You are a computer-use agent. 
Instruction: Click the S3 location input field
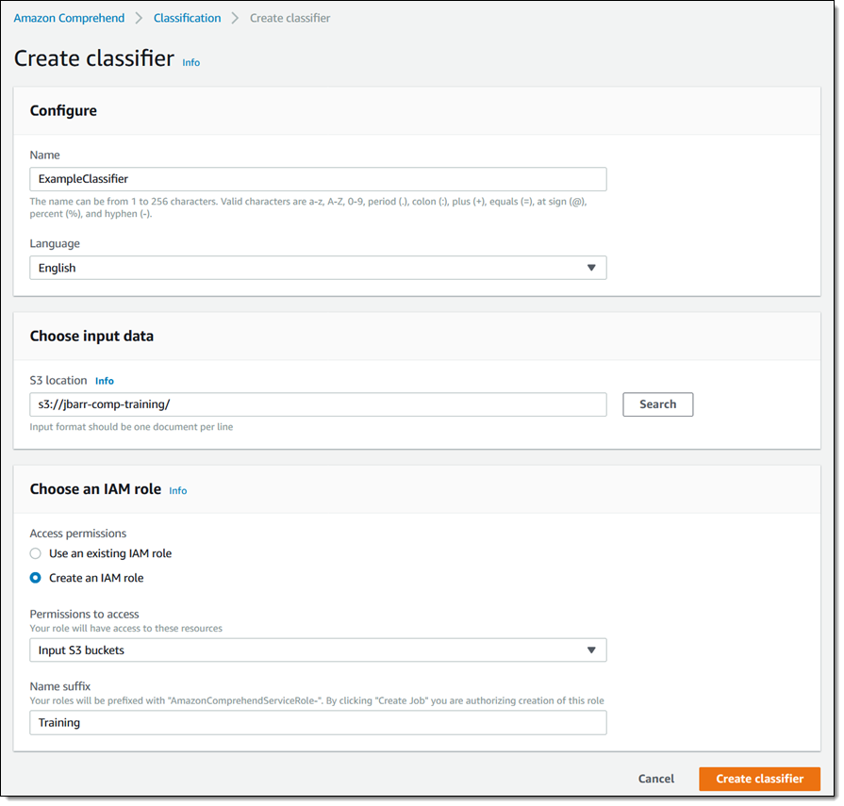coord(318,404)
